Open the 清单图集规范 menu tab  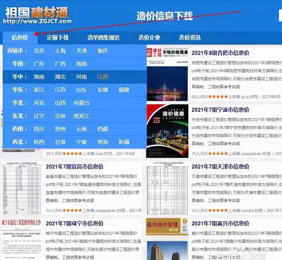click(x=103, y=38)
